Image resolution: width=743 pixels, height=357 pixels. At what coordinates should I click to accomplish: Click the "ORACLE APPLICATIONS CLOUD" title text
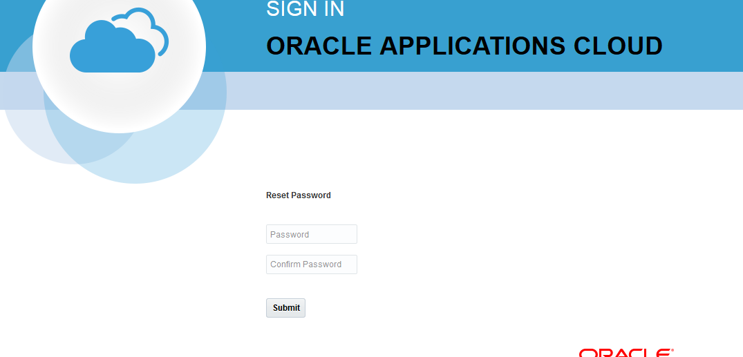(464, 46)
